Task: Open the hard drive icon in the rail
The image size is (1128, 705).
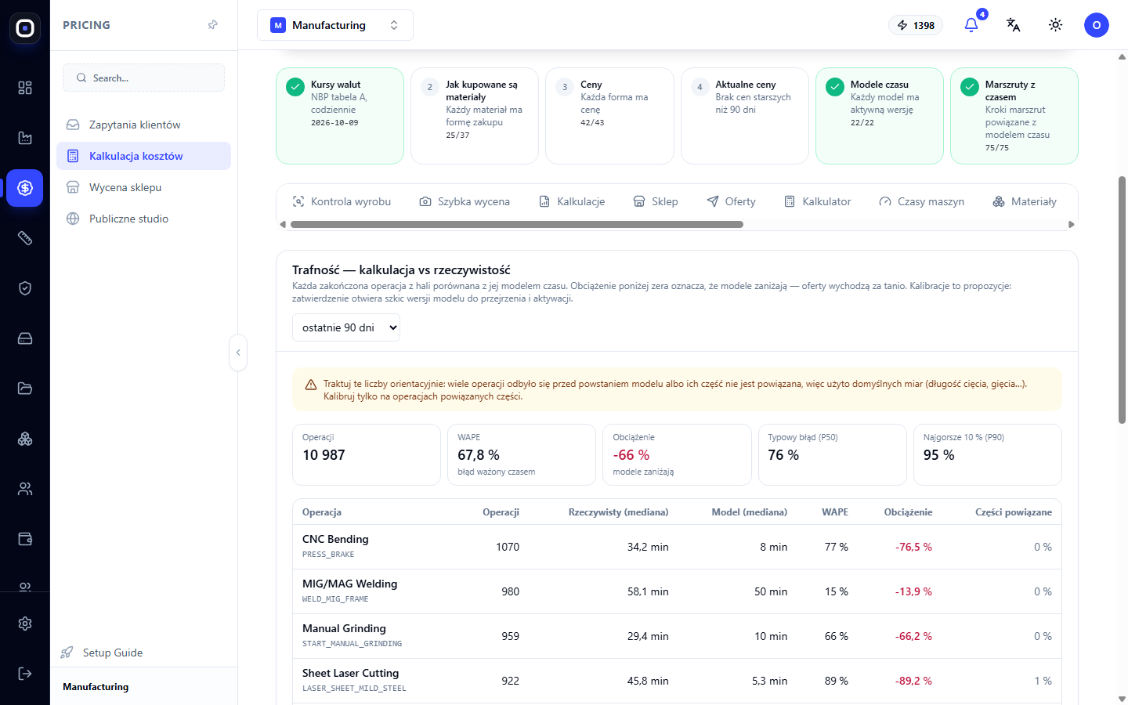Action: click(25, 338)
